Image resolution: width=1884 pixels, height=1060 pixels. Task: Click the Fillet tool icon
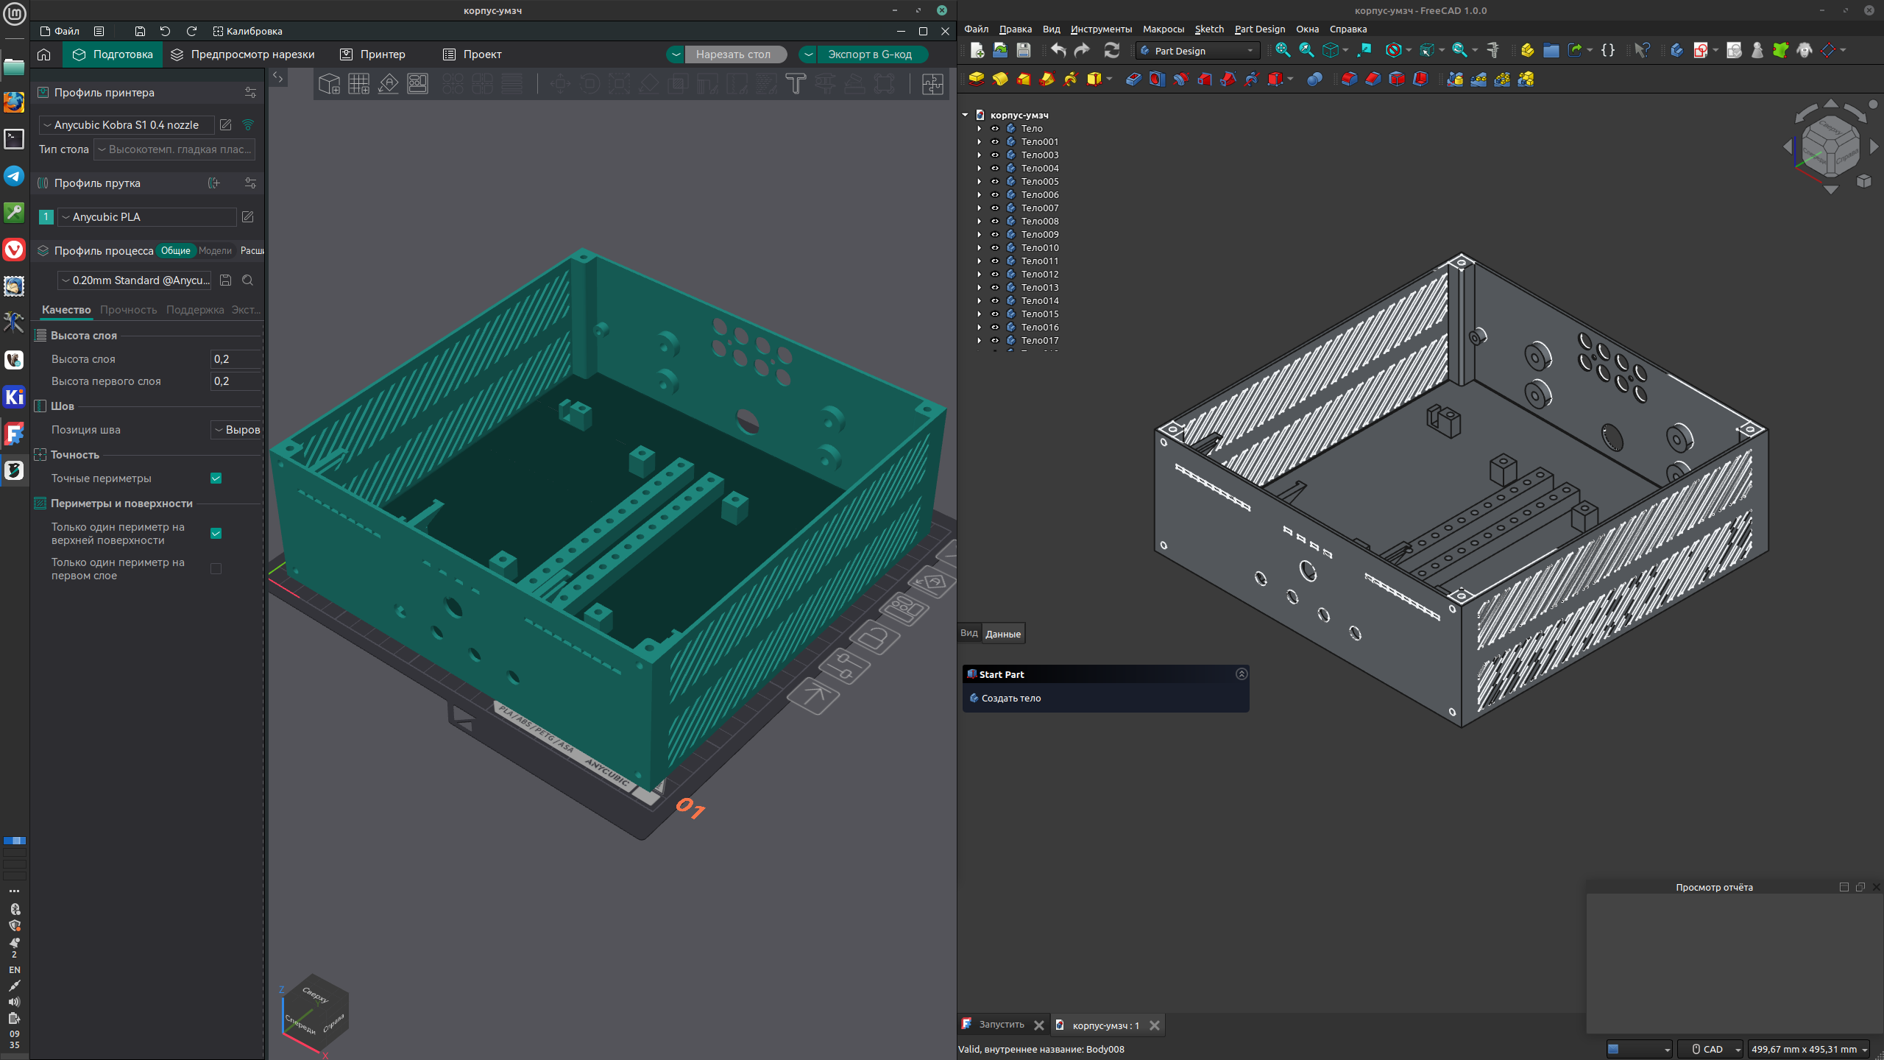pyautogui.click(x=1349, y=79)
